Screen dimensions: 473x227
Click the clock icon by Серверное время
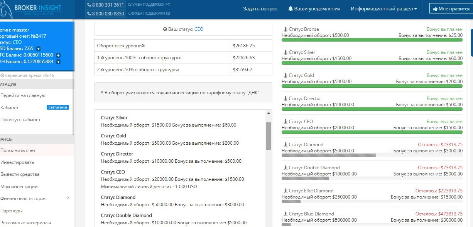[2, 75]
